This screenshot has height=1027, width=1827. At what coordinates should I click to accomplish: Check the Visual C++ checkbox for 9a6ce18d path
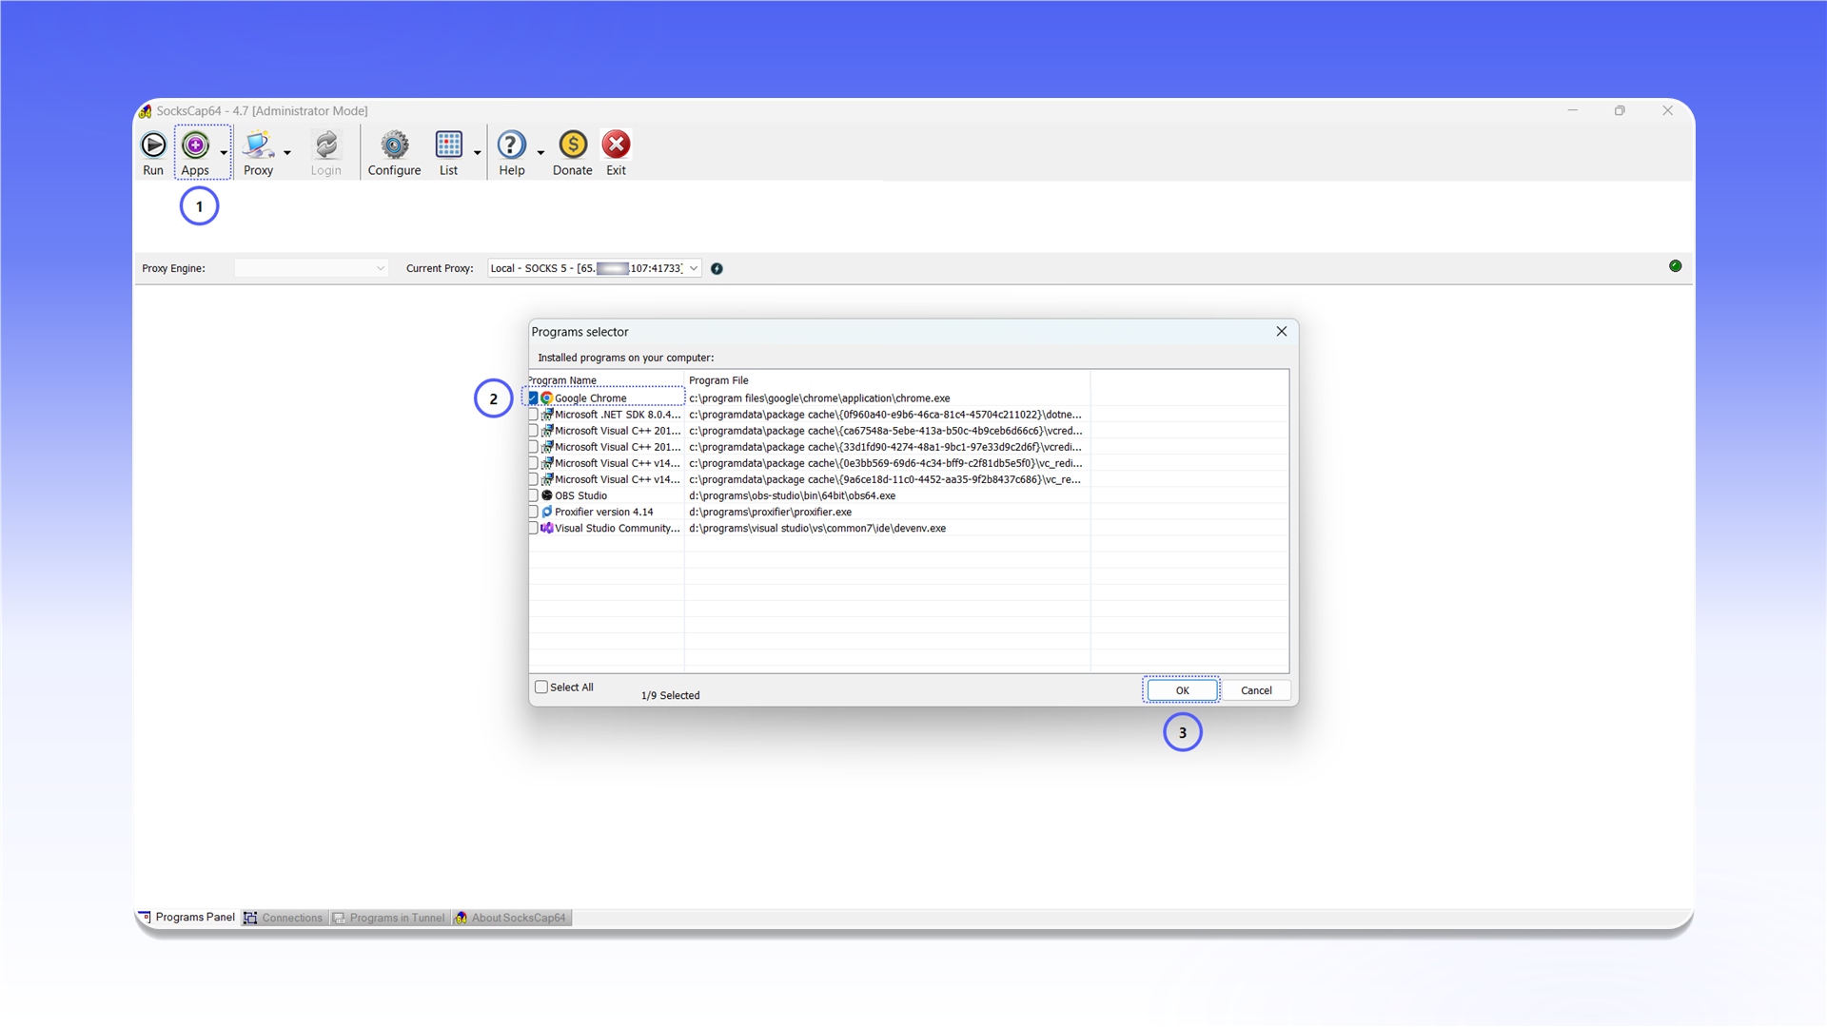tap(533, 479)
